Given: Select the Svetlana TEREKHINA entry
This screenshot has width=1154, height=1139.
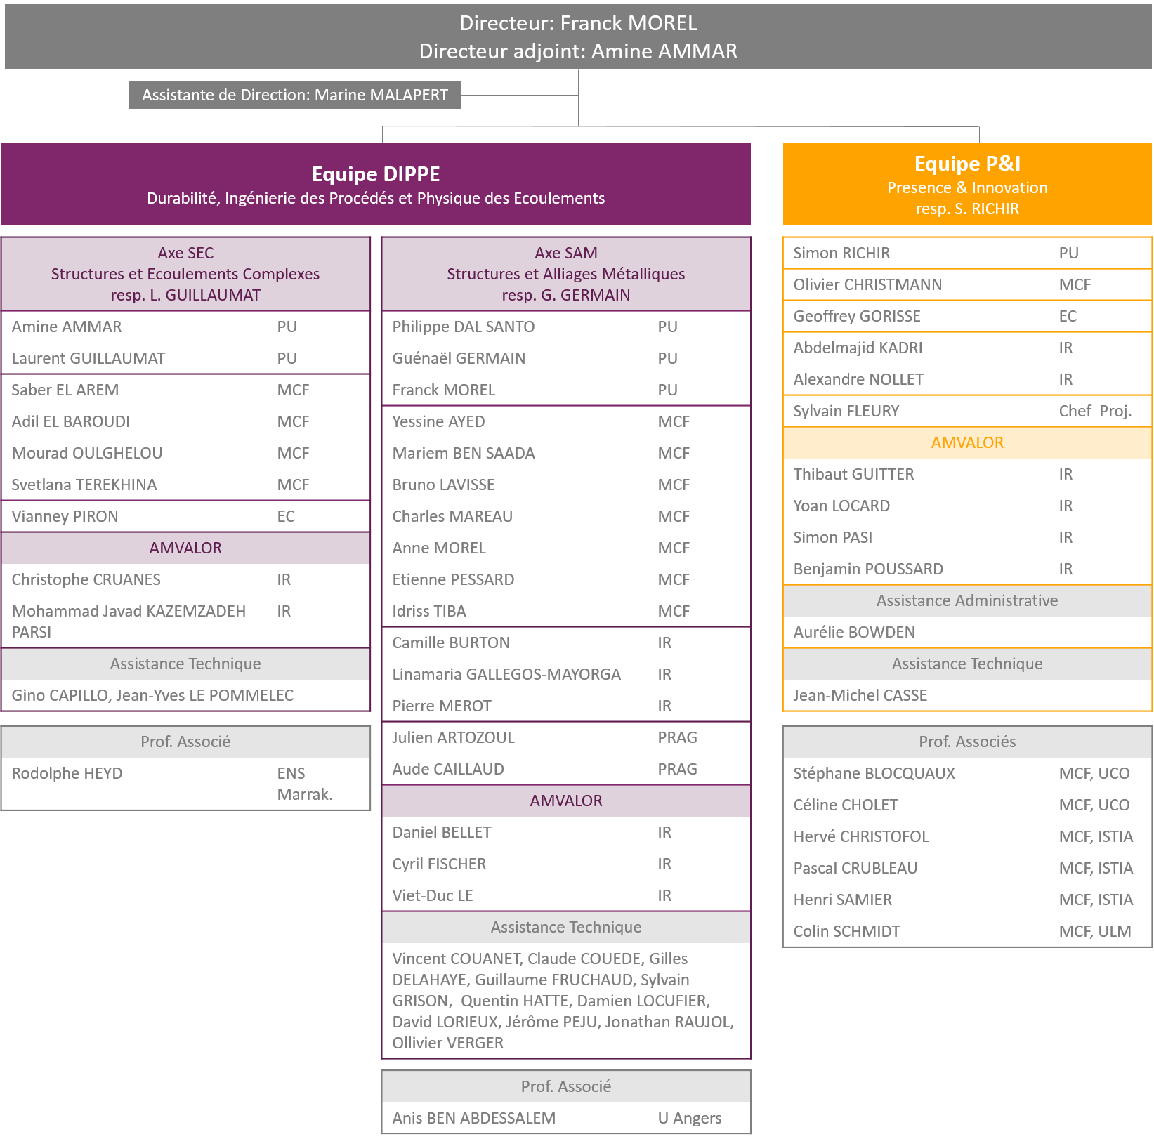Looking at the screenshot, I should tap(84, 485).
